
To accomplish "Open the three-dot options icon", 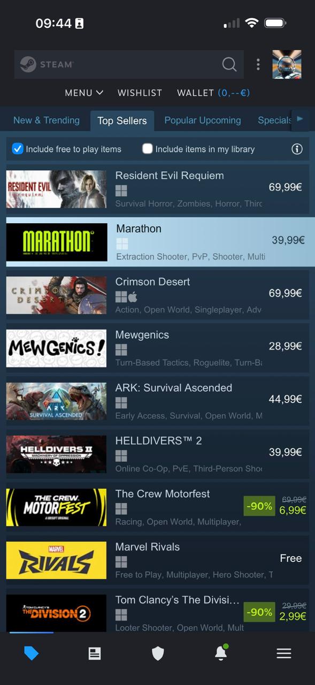I will (258, 64).
